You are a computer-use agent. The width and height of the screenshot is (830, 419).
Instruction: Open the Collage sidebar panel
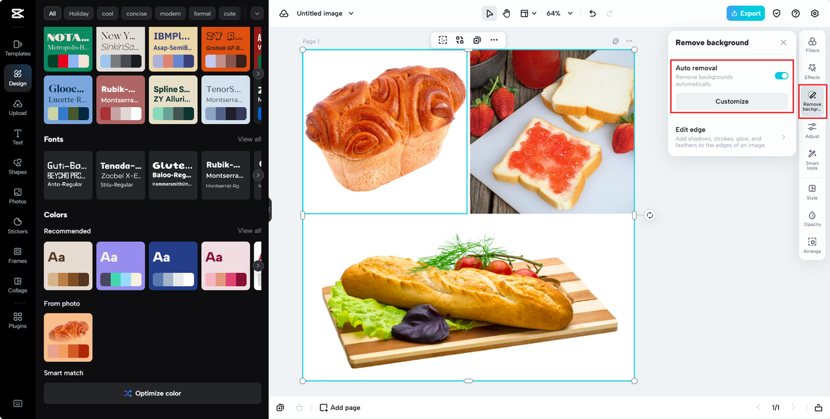pos(18,285)
